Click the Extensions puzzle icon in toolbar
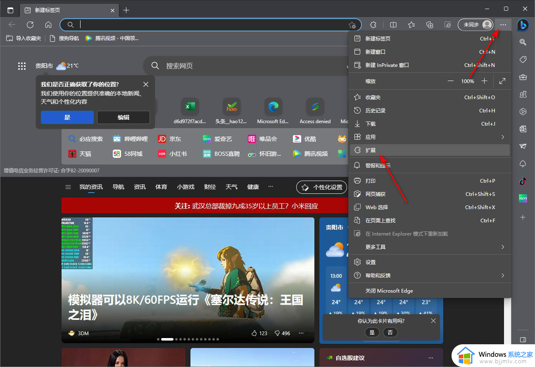 373,25
